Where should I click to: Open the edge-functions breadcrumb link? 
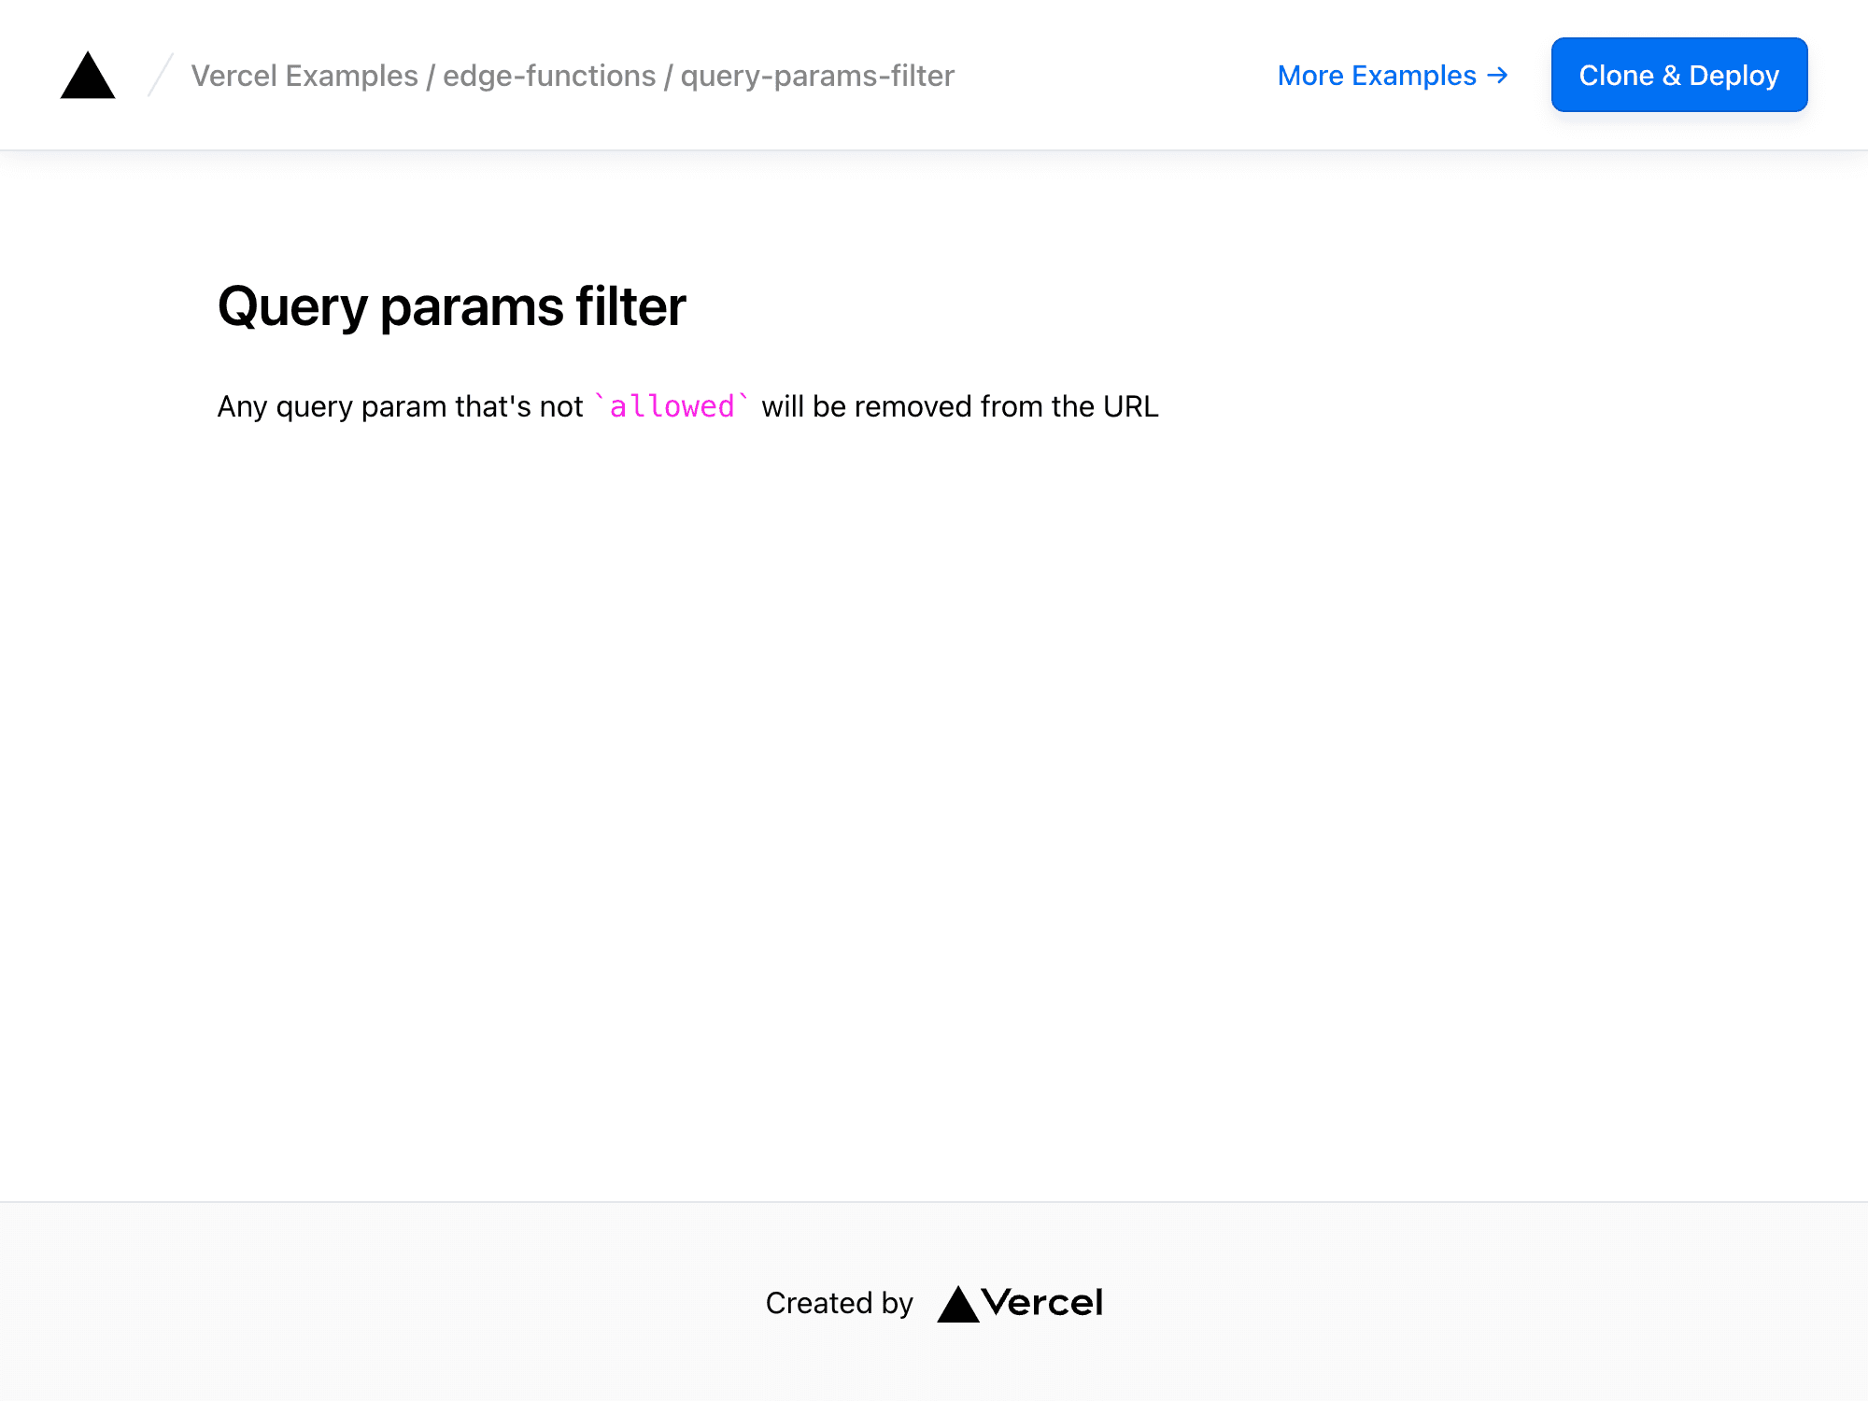pos(548,76)
